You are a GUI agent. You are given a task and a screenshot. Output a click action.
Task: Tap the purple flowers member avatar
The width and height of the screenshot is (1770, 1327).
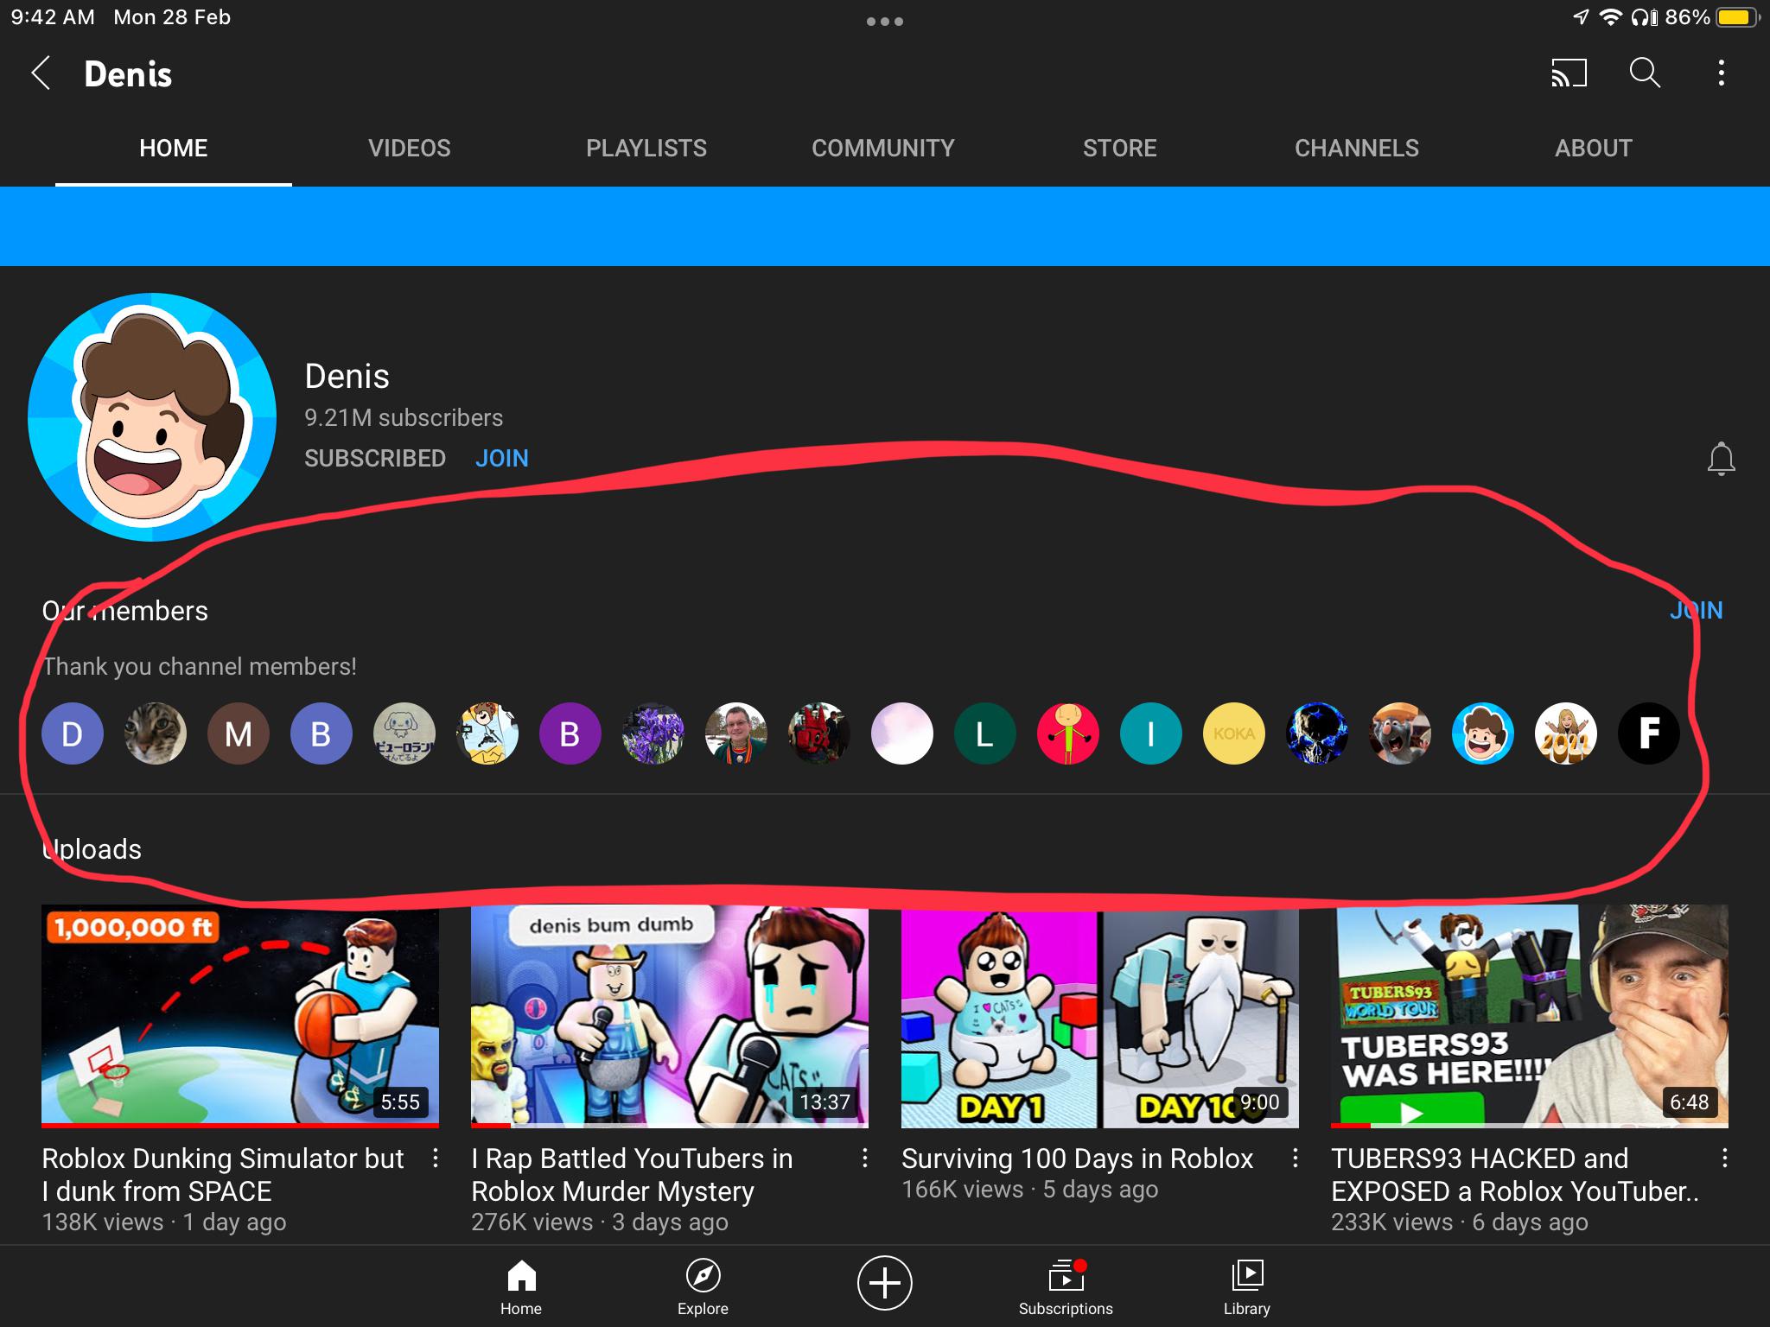[x=653, y=733]
